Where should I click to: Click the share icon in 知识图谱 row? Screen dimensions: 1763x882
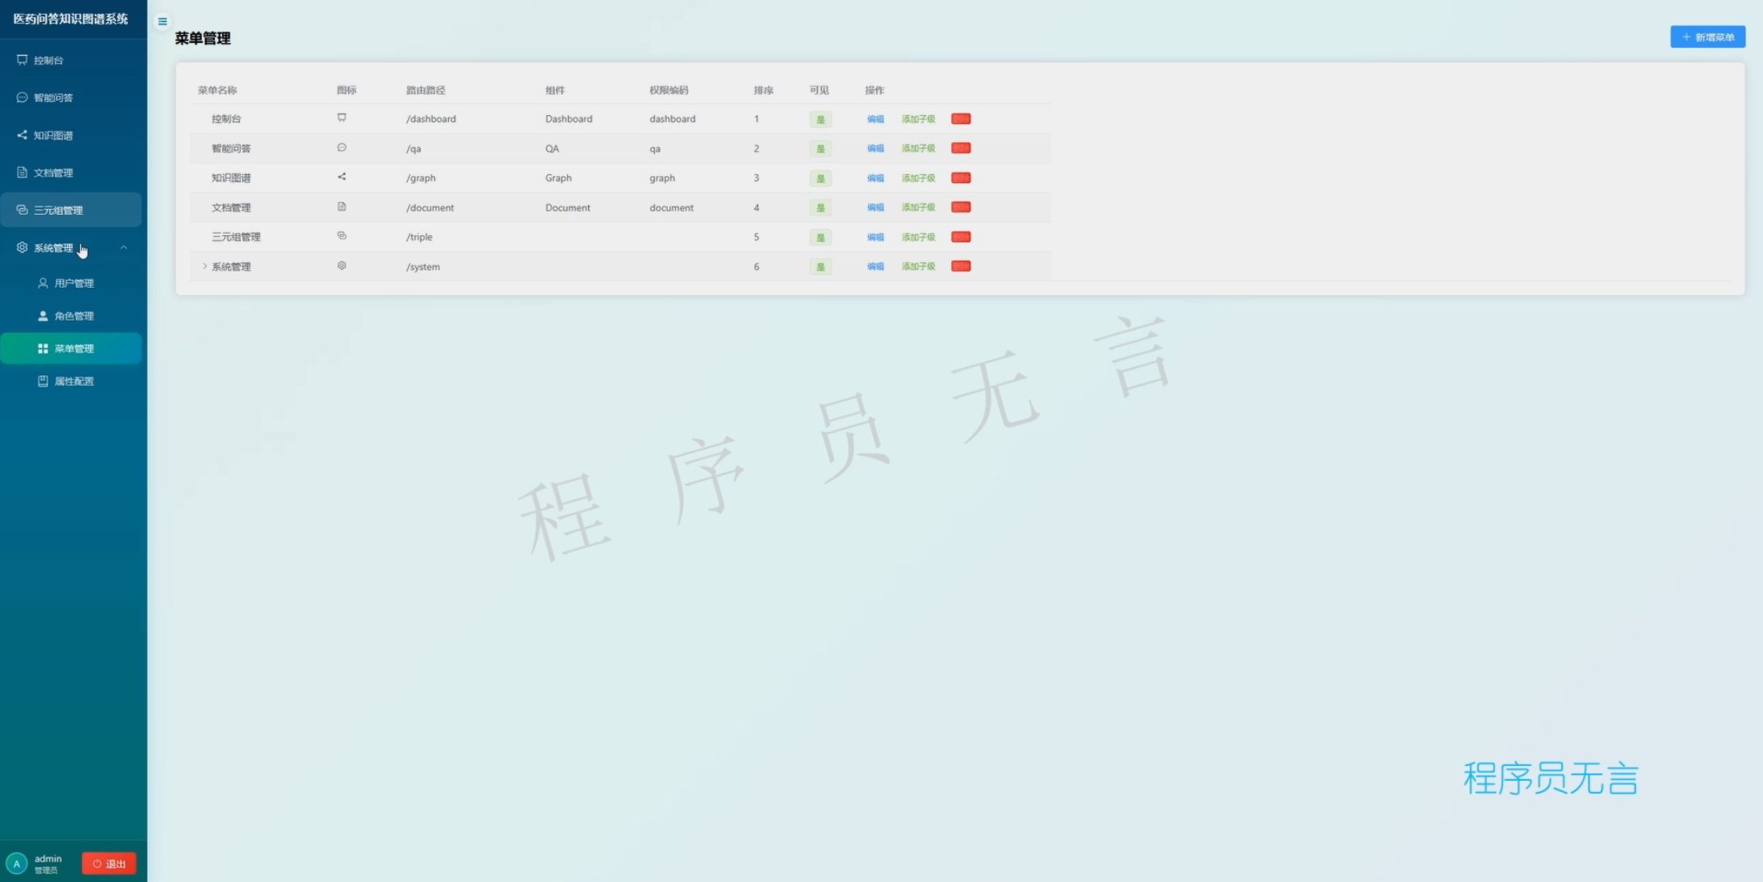pyautogui.click(x=342, y=177)
